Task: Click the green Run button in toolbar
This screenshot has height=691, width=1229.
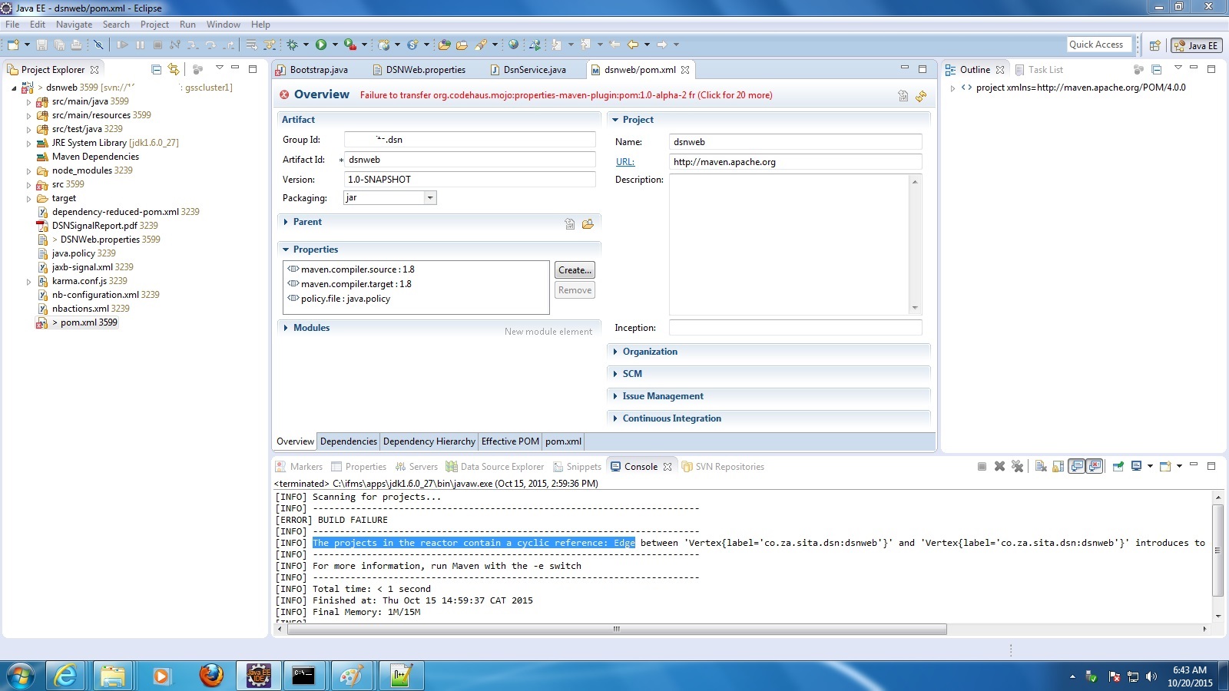Action: (321, 45)
